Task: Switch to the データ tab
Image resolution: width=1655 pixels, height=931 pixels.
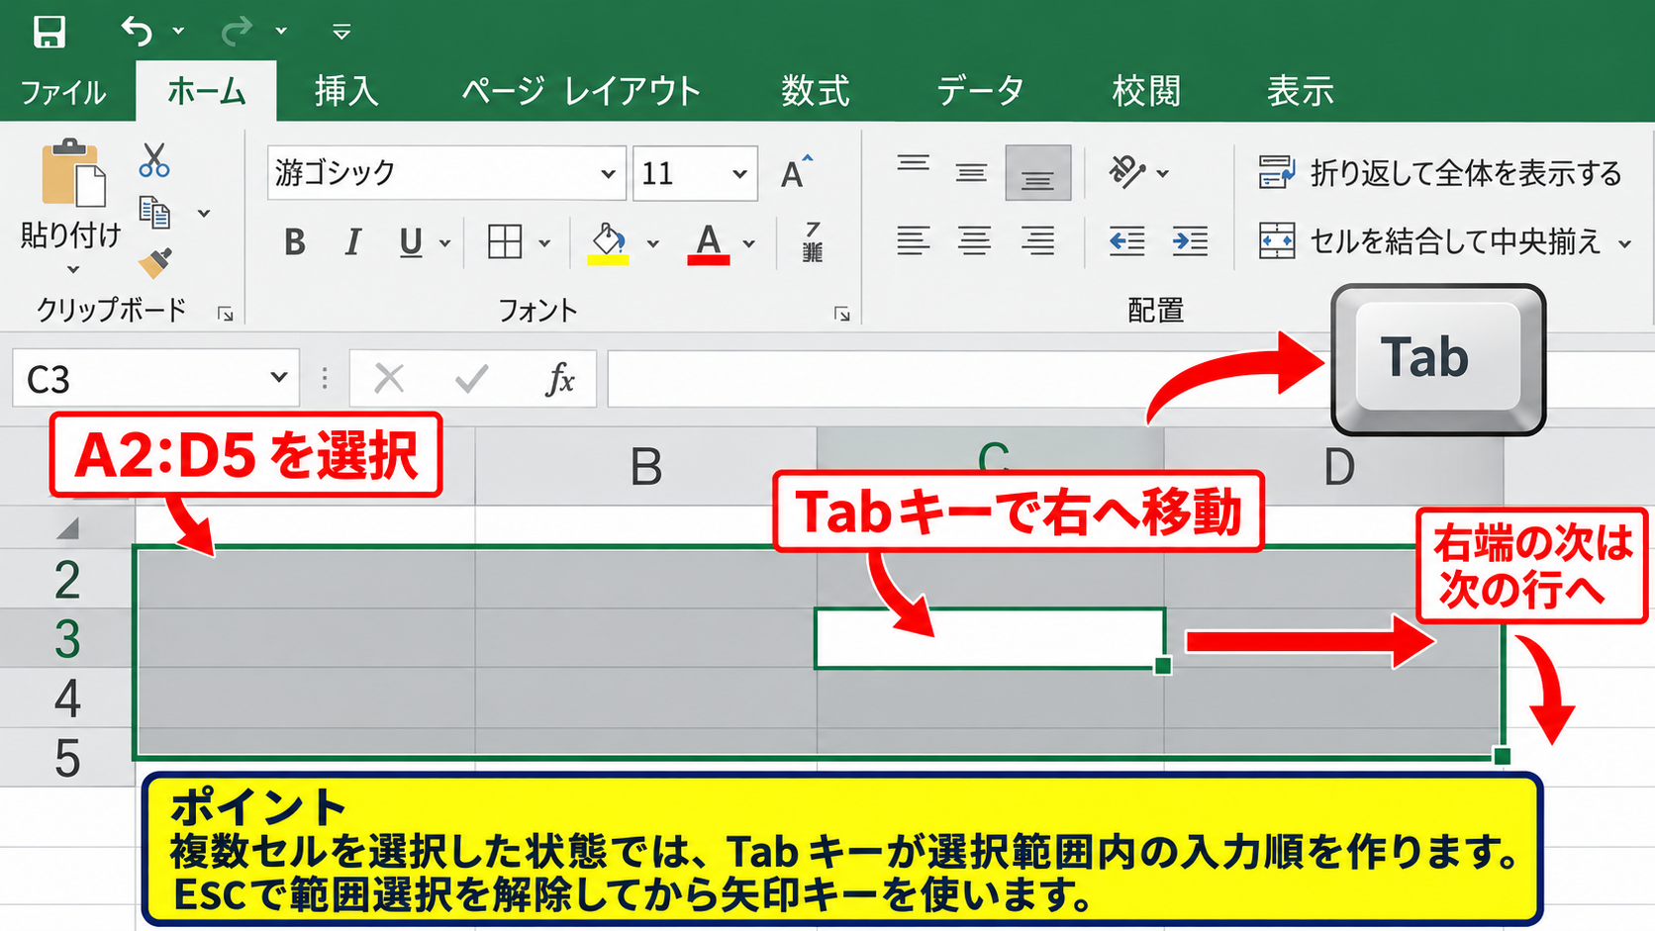Action: tap(981, 92)
